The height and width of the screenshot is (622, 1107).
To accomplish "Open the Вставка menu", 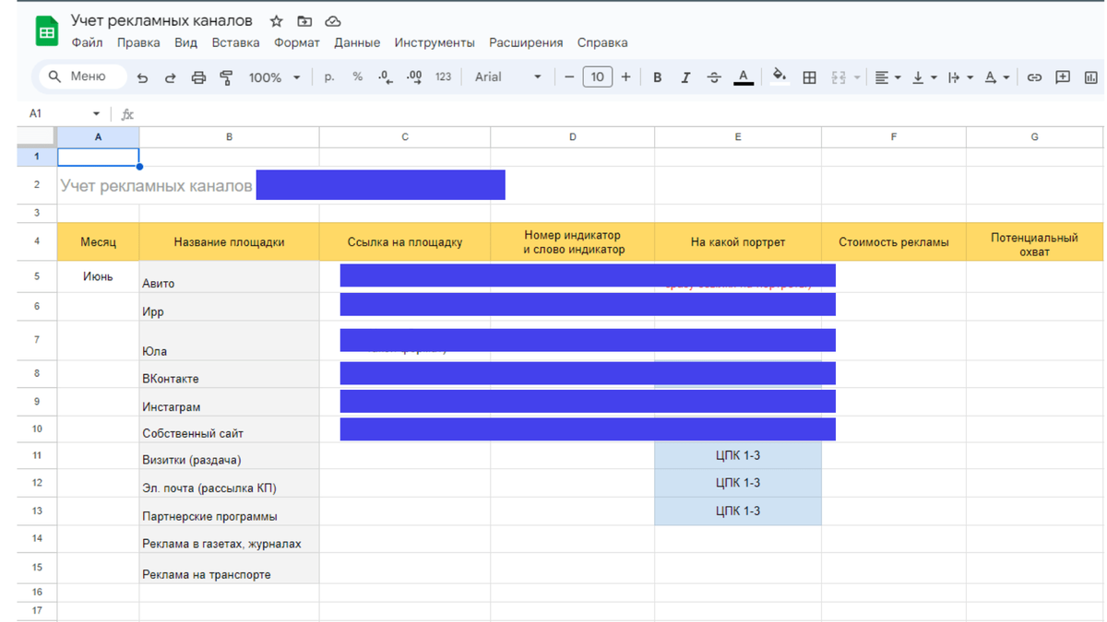I will point(235,42).
